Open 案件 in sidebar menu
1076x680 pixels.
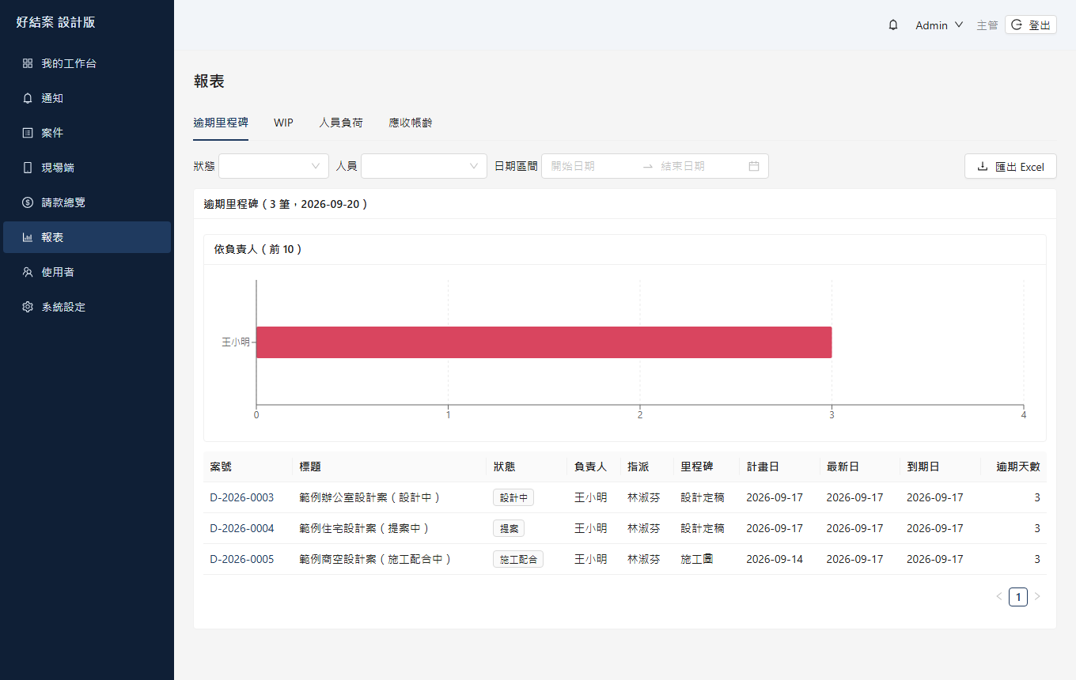click(x=87, y=133)
